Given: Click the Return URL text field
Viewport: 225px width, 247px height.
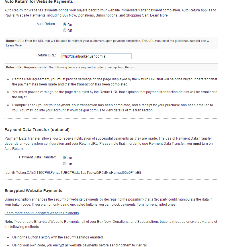Looking at the screenshot, I should 96,56.
